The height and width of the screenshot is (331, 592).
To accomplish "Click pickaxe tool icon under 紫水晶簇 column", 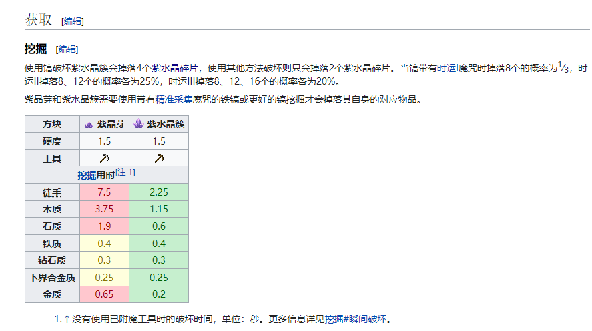I will (159, 158).
